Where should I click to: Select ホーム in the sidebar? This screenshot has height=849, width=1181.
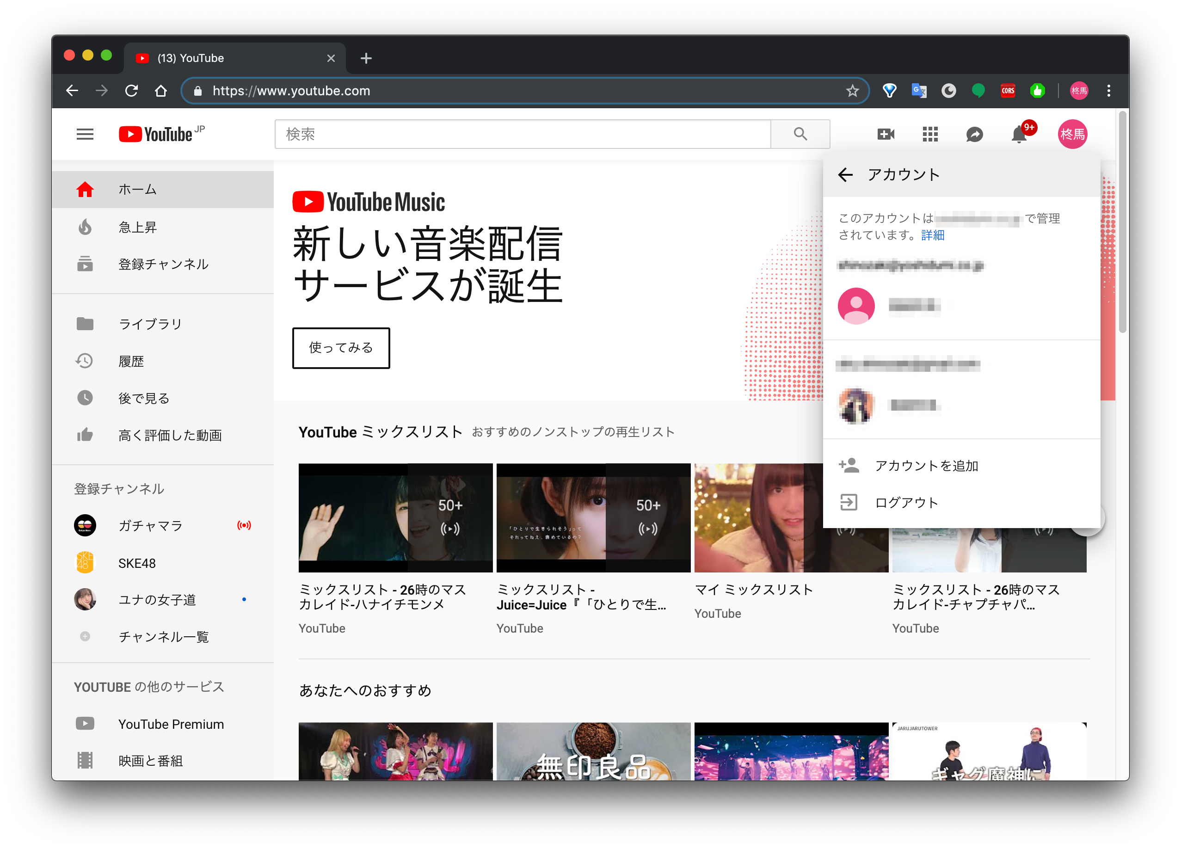(x=163, y=190)
